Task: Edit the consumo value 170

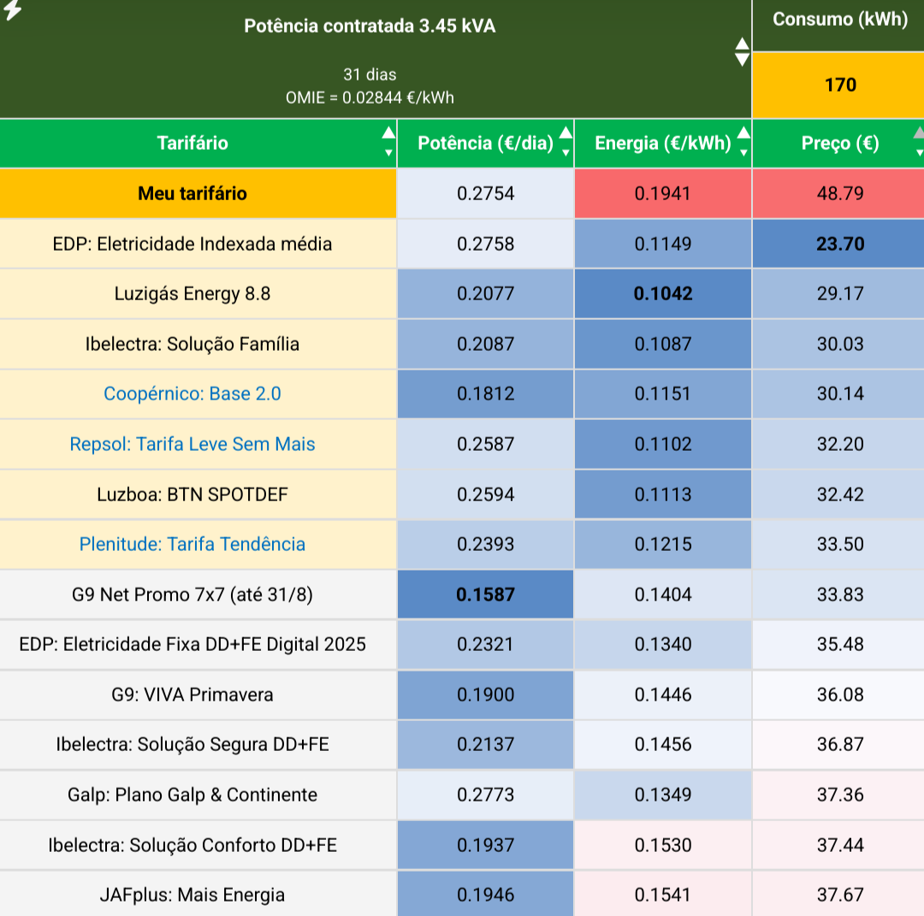Action: 840,85
